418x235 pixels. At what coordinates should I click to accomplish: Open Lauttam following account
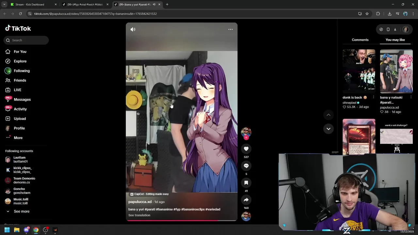[20, 160]
